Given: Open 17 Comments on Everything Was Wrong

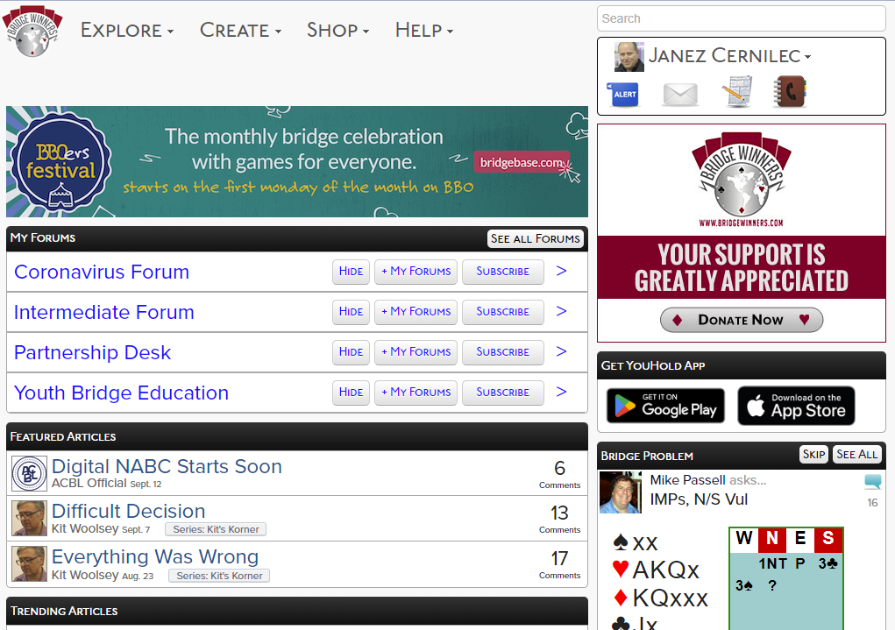Looking at the screenshot, I should 559,564.
